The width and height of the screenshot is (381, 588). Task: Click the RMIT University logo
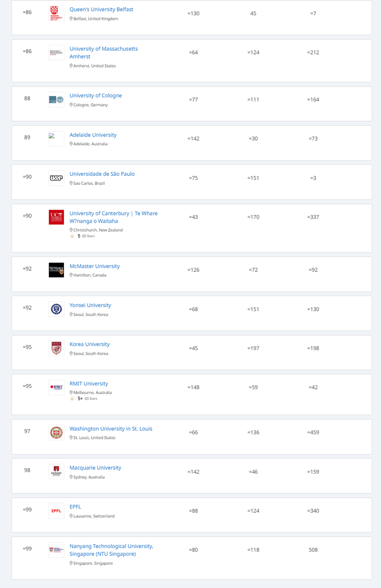tap(56, 387)
